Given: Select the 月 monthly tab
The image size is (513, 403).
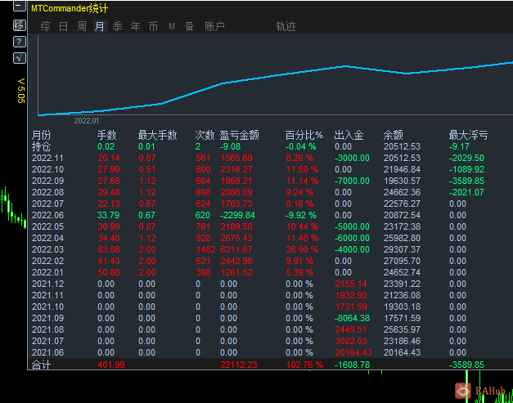Looking at the screenshot, I should 100,26.
